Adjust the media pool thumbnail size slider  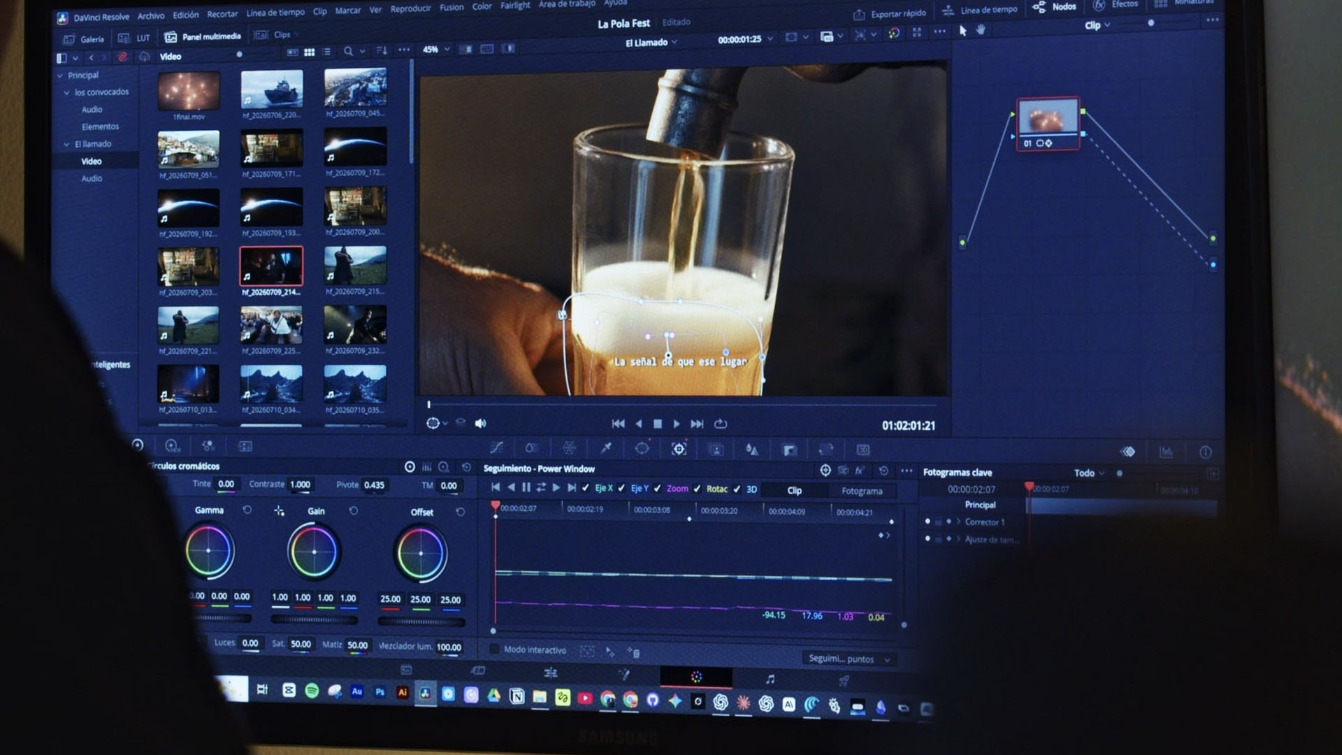click(x=239, y=55)
